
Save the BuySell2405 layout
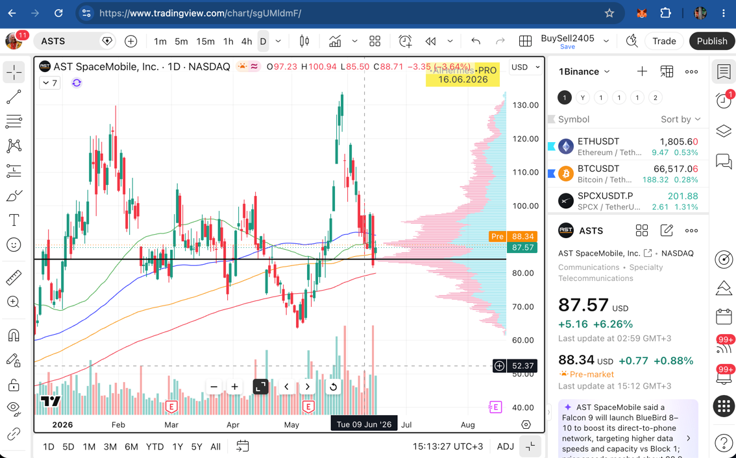pyautogui.click(x=567, y=47)
